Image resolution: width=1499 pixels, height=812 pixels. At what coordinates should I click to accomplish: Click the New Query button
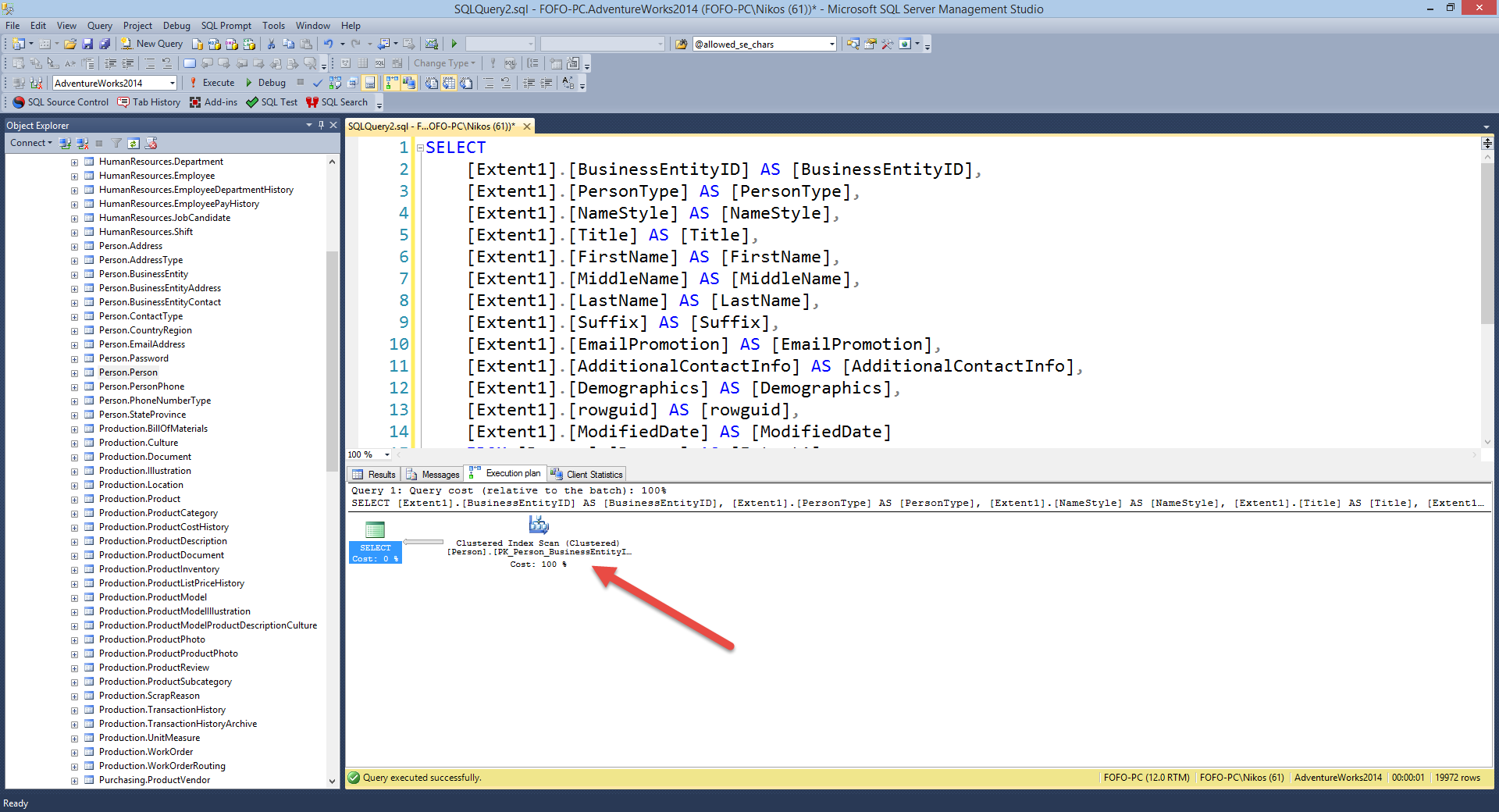point(151,44)
